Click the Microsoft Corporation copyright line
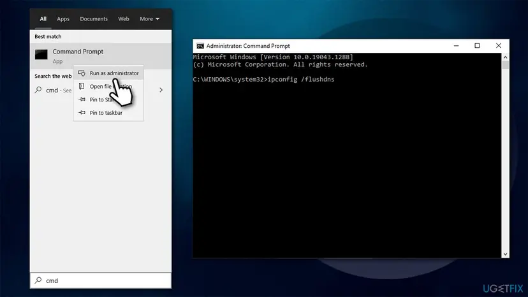 [x=281, y=64]
